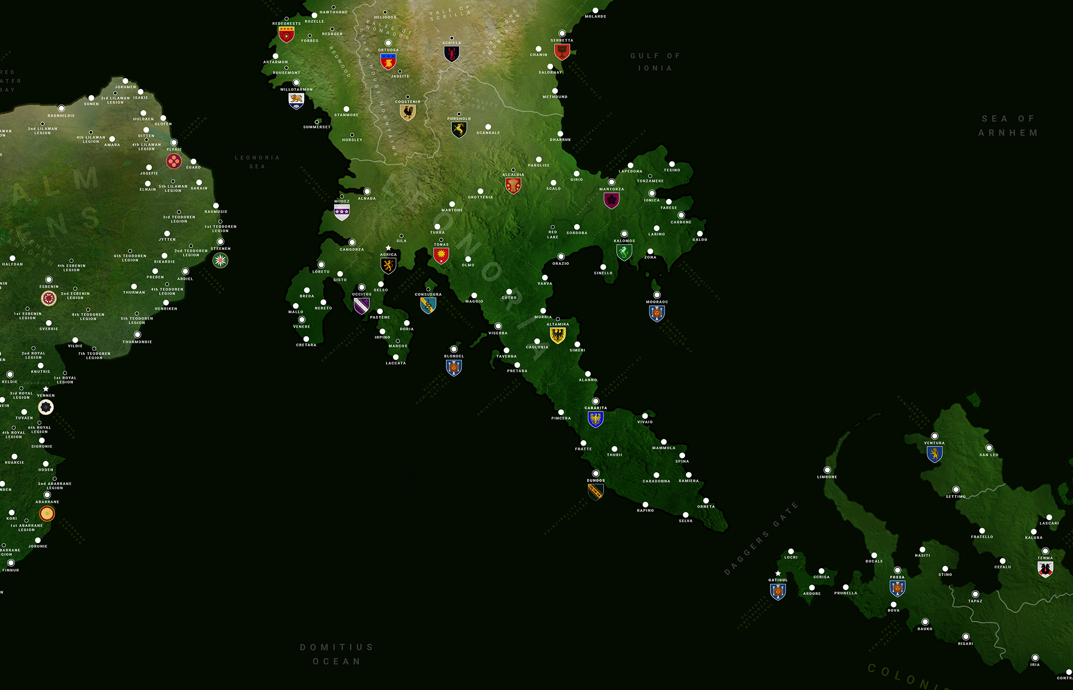Image resolution: width=1073 pixels, height=690 pixels.
Task: Click the Tonas red sun shield
Action: point(441,256)
